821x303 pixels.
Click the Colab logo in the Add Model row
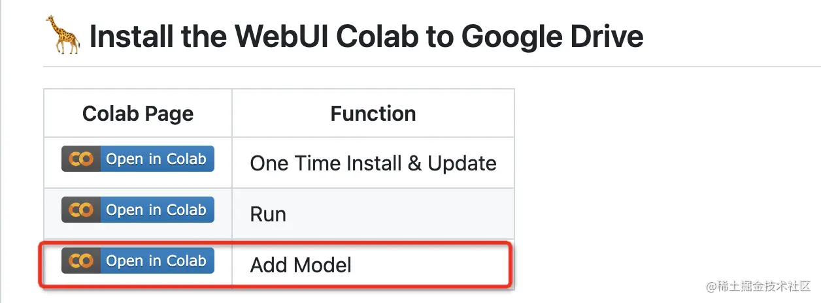coord(81,261)
